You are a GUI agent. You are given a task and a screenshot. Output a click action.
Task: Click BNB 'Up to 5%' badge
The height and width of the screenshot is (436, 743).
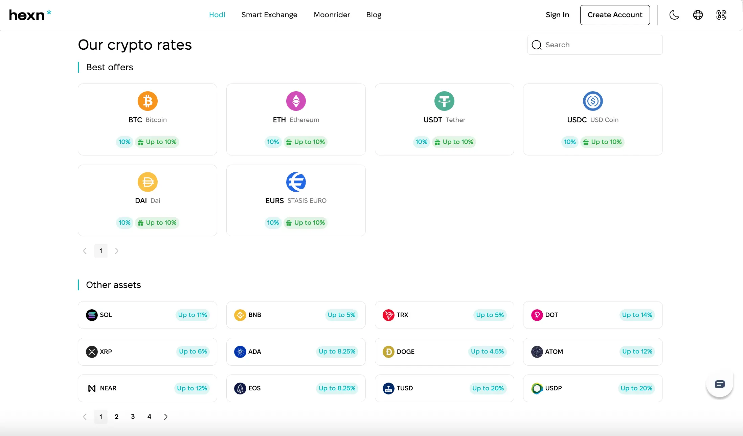[x=341, y=315]
